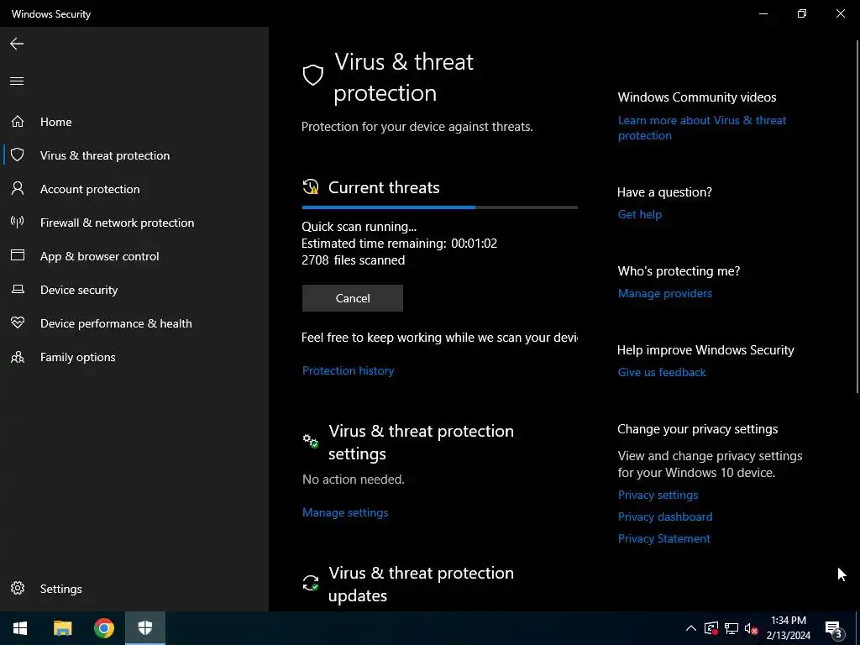The height and width of the screenshot is (645, 860).
Task: Click the Current threats clock icon
Action: (x=311, y=187)
